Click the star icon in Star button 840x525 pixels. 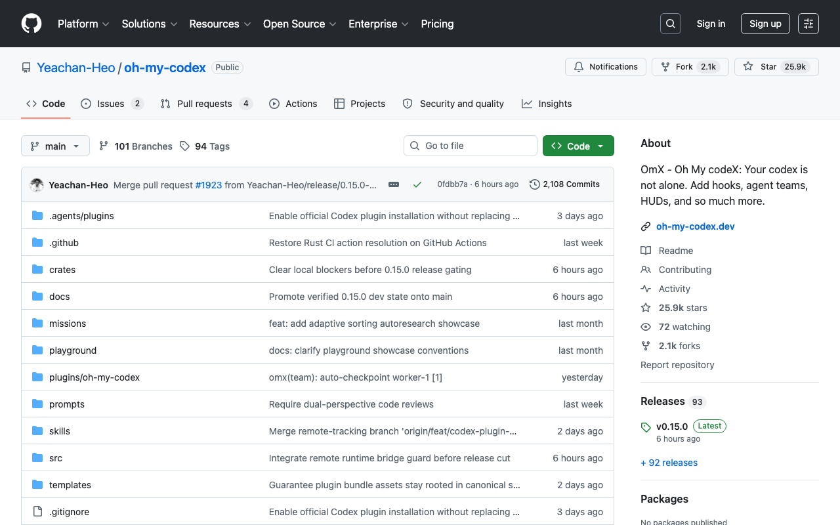(x=748, y=67)
